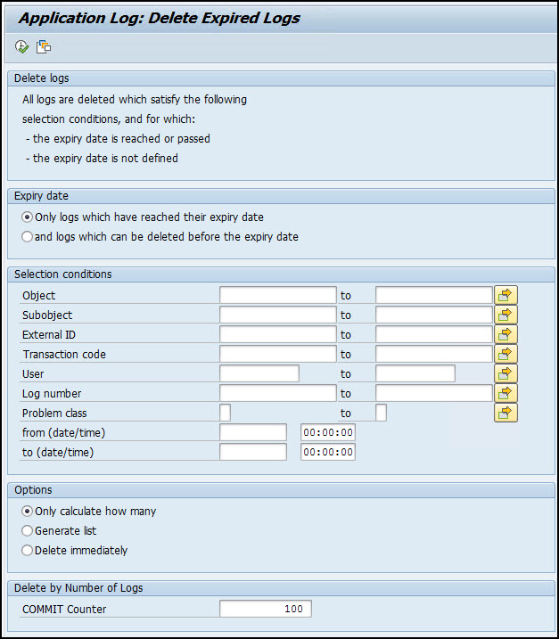Click the Get Variant icon in toolbar

[44, 47]
